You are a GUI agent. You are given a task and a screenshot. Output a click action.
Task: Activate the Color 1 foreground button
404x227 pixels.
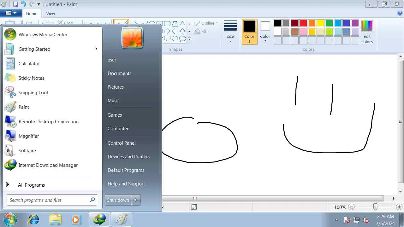[249, 32]
